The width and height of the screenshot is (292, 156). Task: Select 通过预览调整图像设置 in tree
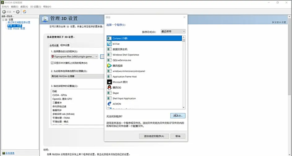(19, 22)
